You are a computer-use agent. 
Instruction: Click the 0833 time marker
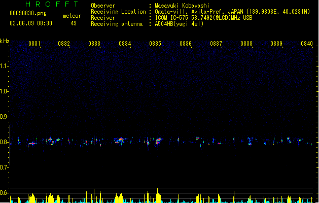pyautogui.click(x=94, y=44)
